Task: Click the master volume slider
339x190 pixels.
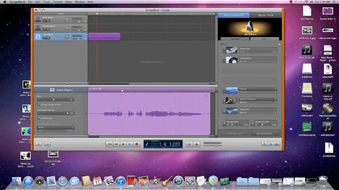Action: [212, 146]
